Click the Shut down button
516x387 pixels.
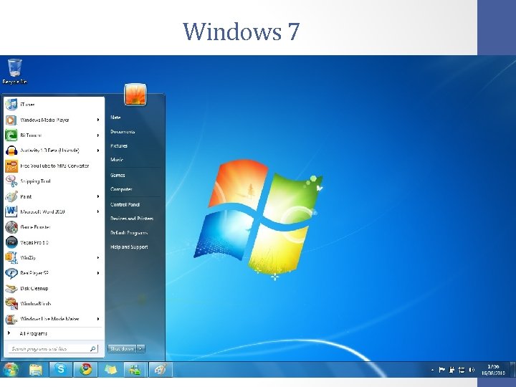pyautogui.click(x=122, y=348)
